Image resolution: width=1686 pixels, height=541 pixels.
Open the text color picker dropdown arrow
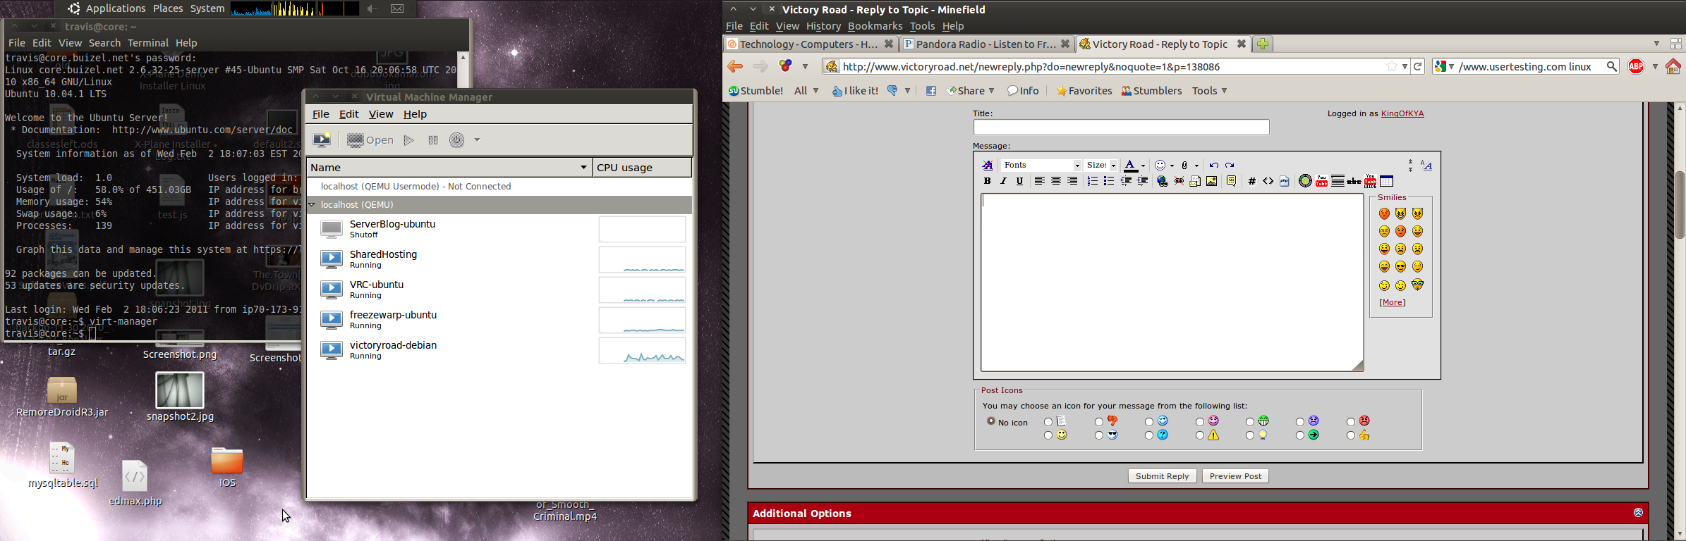click(1143, 166)
